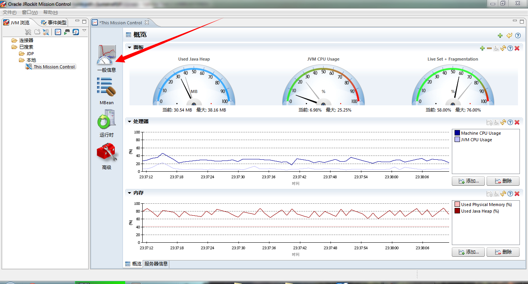Collapse the 面板 section triangle
Screen dimensions: 528x284
[129, 47]
